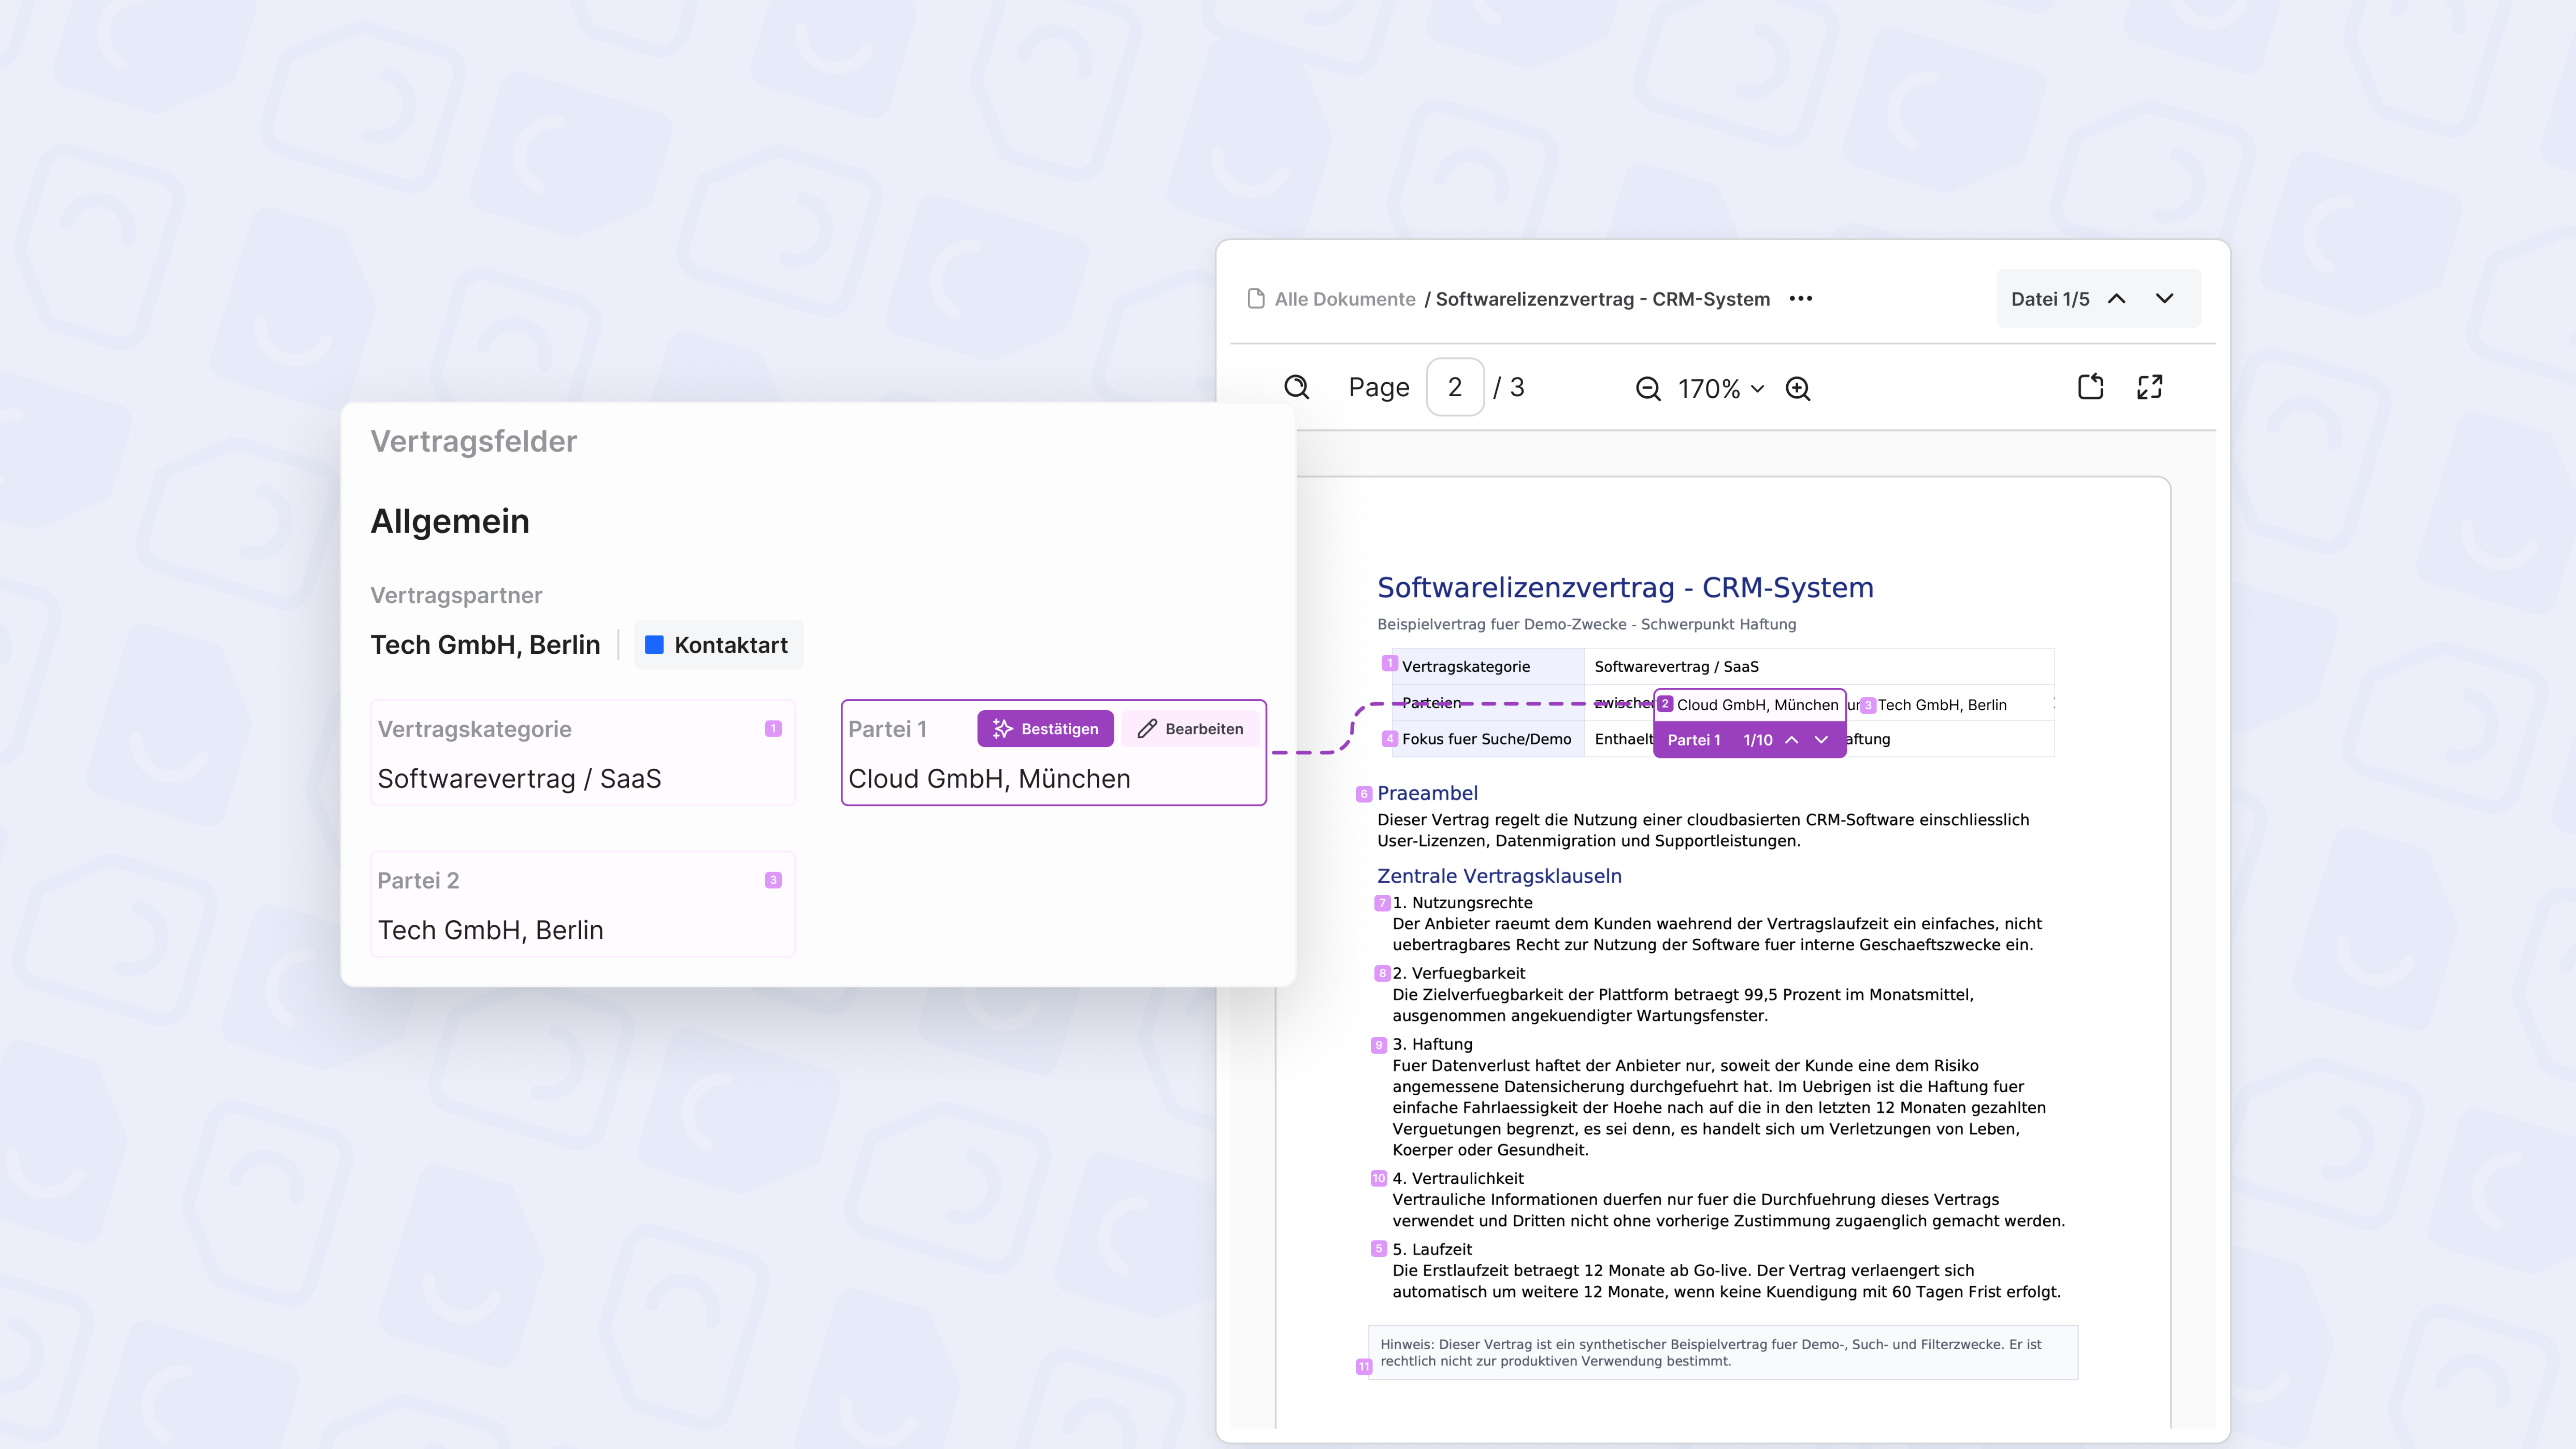Open the 170% zoom level dropdown
The width and height of the screenshot is (2576, 1449).
(1721, 389)
